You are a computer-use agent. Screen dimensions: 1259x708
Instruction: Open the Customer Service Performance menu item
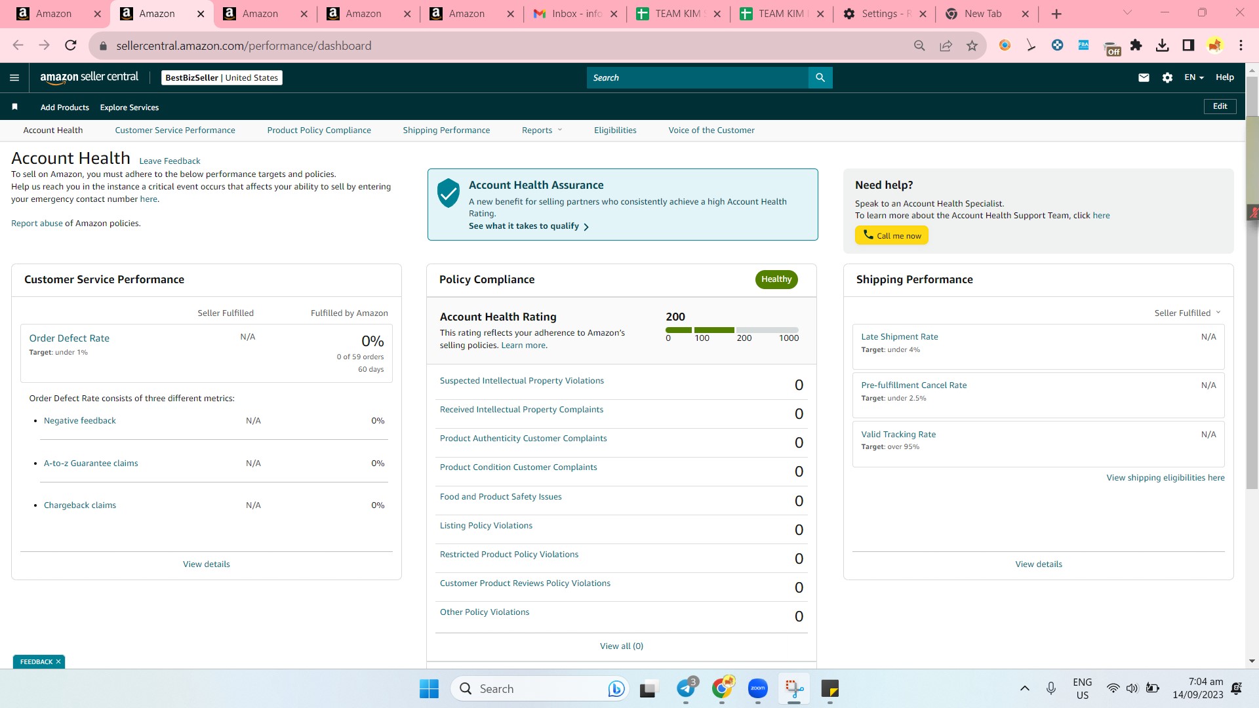[175, 130]
